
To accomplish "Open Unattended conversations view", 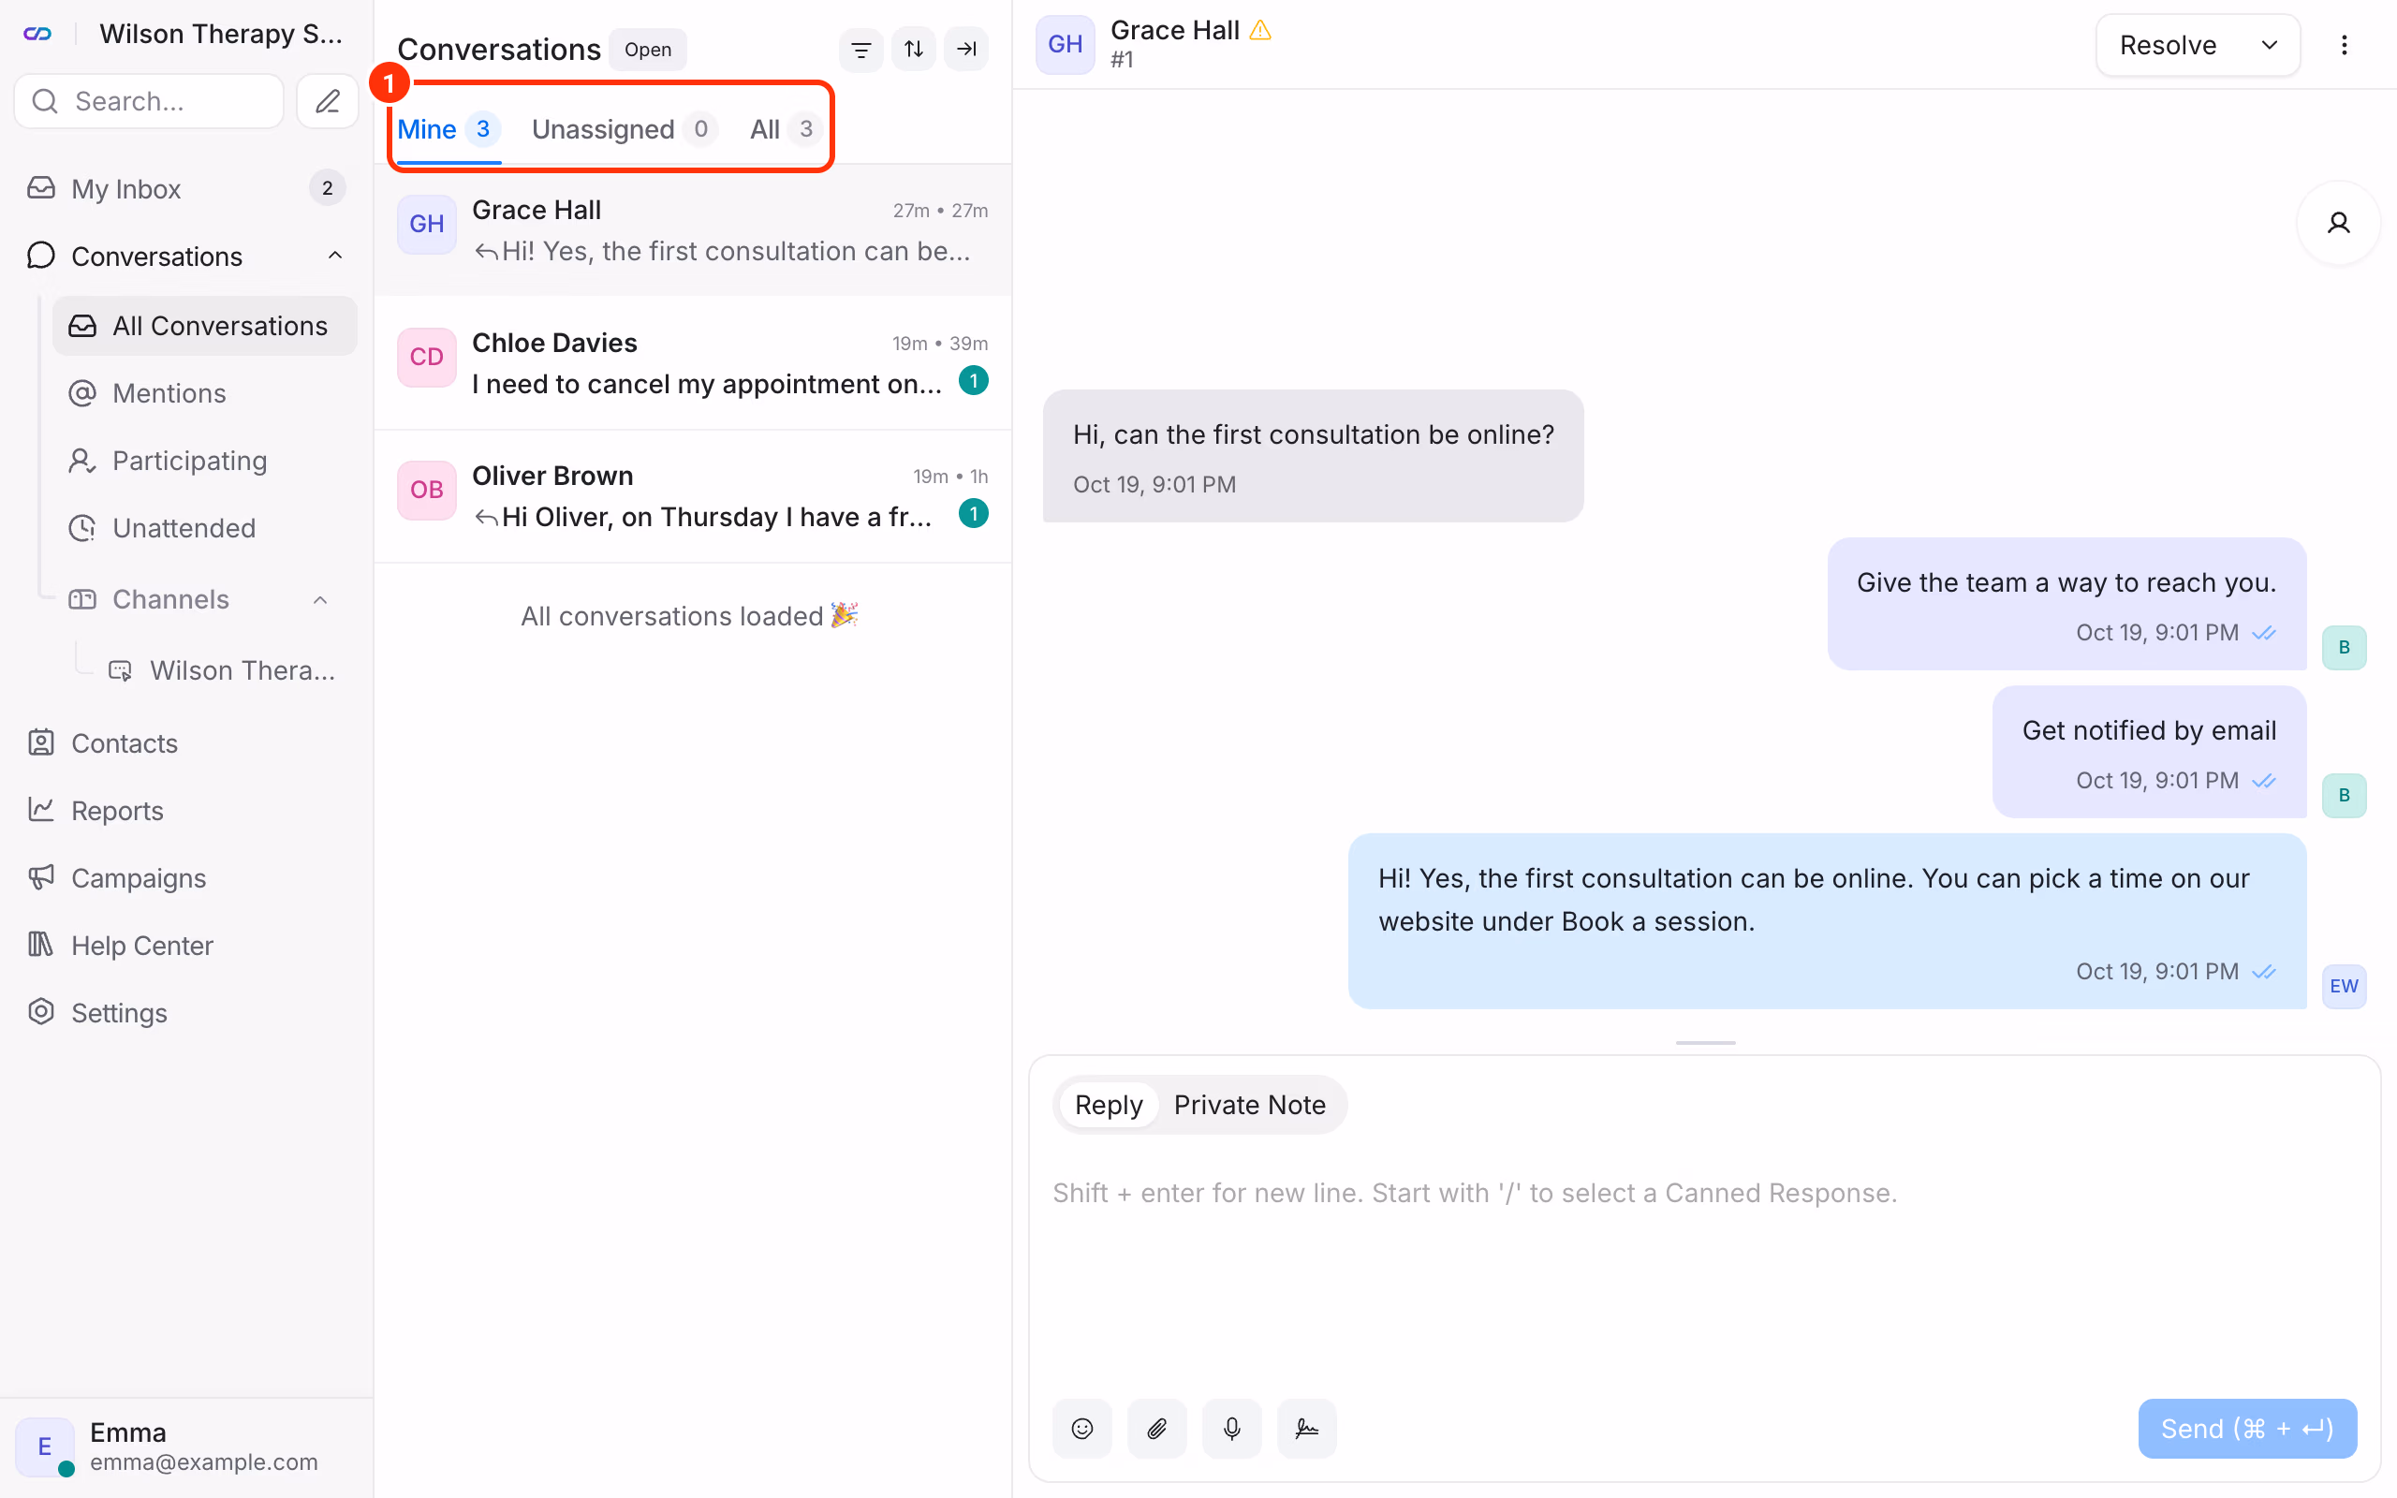I will click(x=205, y=527).
